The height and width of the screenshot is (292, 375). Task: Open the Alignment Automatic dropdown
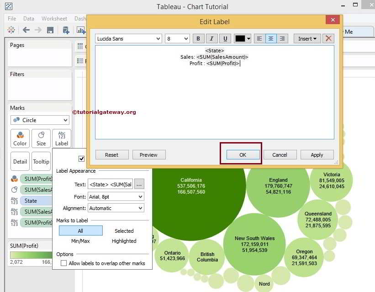click(x=116, y=208)
